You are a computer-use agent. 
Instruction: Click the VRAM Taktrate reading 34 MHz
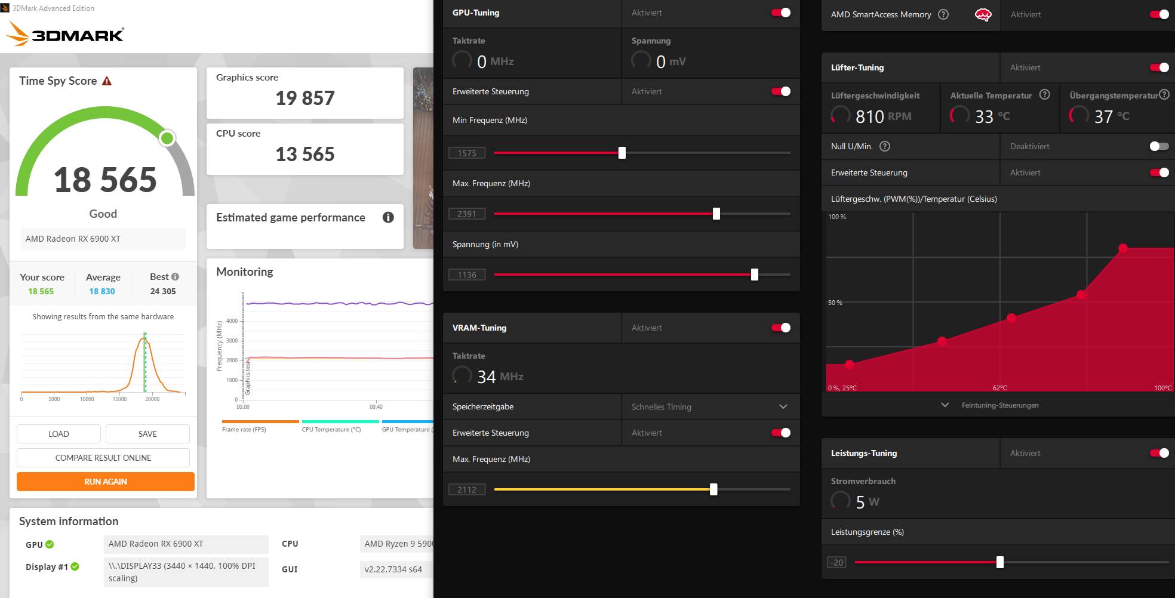point(500,377)
